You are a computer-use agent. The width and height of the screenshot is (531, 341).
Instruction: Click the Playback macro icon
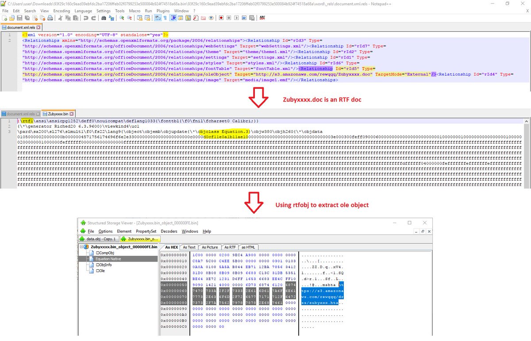pos(237,18)
